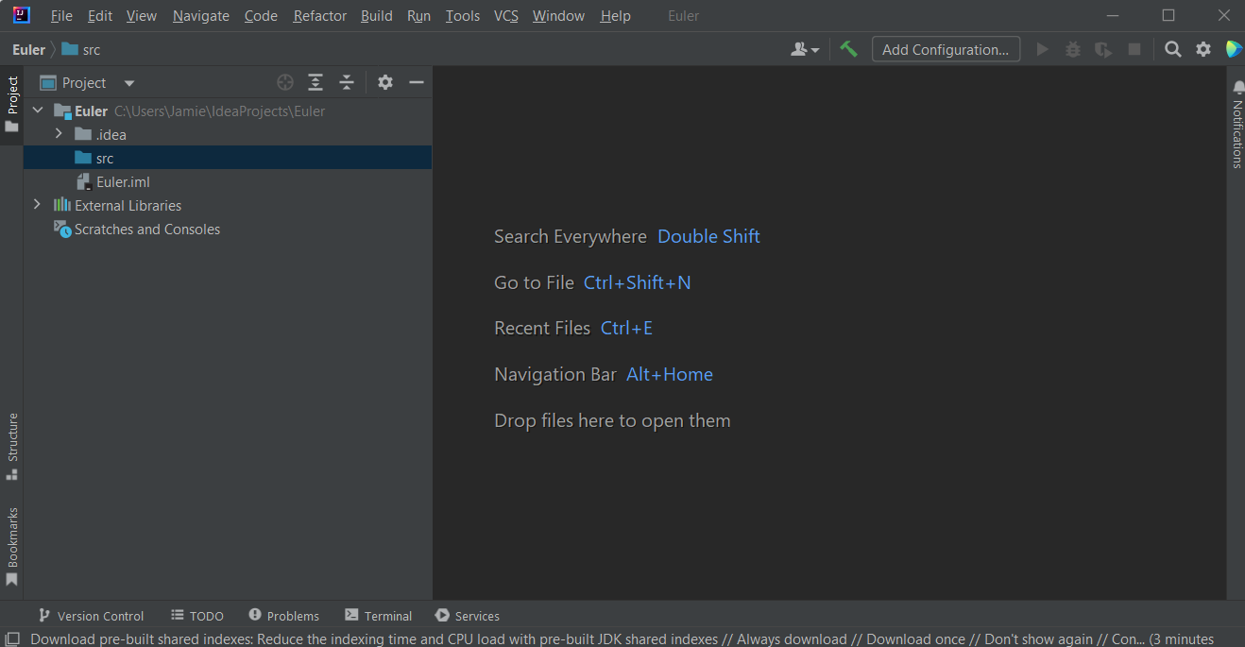
Task: Expand the .idea folder
Action: pos(59,134)
